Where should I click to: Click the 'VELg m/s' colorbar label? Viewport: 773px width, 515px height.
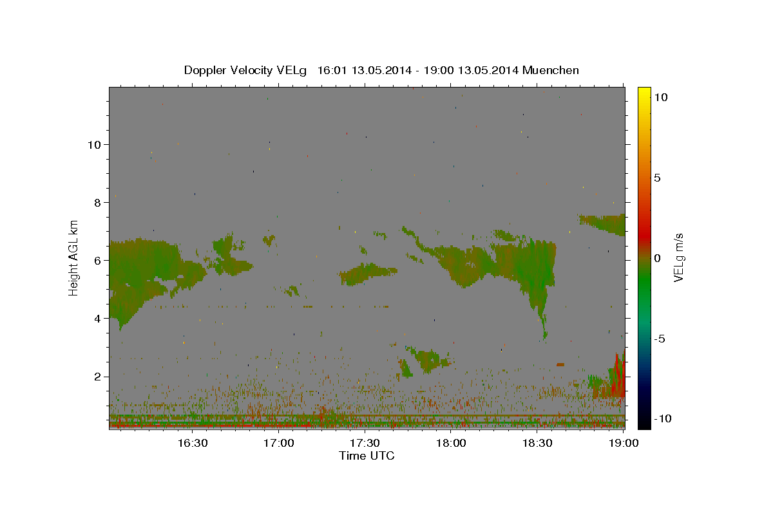pyautogui.click(x=679, y=258)
